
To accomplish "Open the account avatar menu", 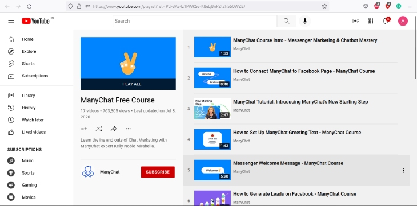I will (x=403, y=21).
